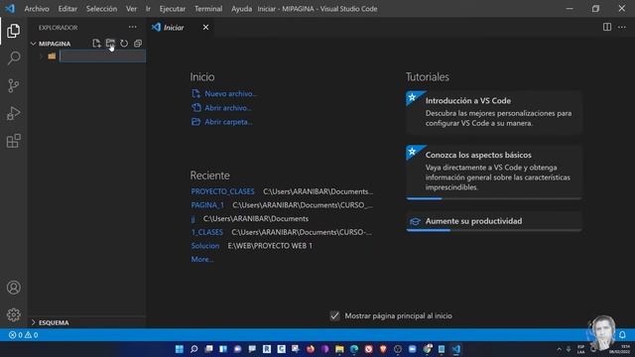Open File Explorer from the taskbar
This screenshot has height=357, width=635.
339,349
